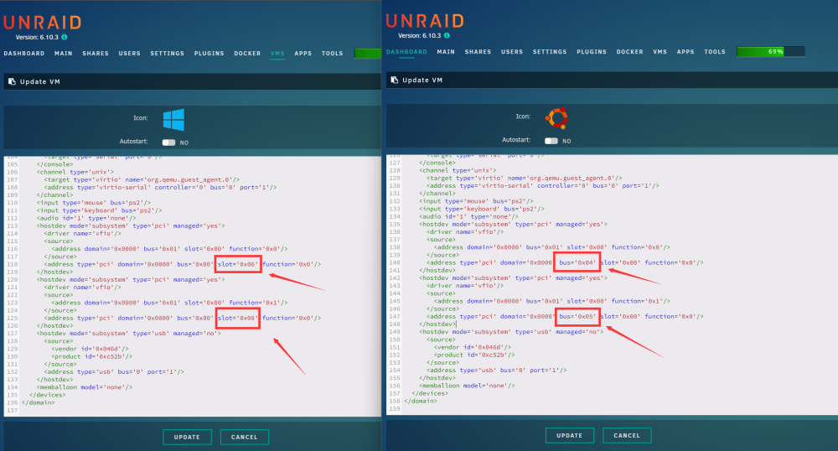This screenshot has width=838, height=451.
Task: Toggle Autostart switch in left window
Action: click(169, 143)
